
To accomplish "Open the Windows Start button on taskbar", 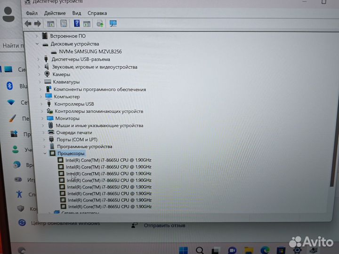I will [x=184, y=250].
